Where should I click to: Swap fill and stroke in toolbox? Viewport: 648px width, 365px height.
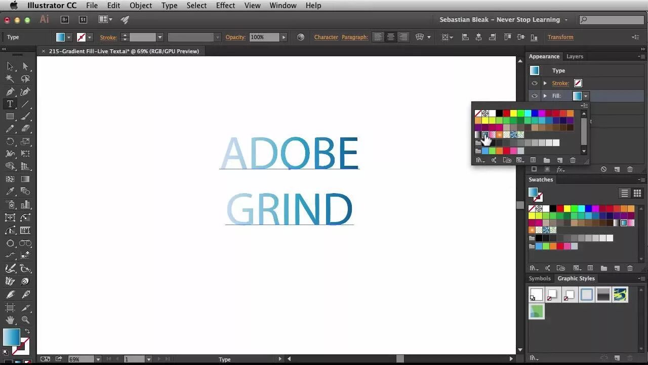(x=27, y=331)
